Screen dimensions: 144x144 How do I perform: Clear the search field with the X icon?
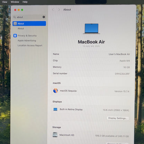44,17
